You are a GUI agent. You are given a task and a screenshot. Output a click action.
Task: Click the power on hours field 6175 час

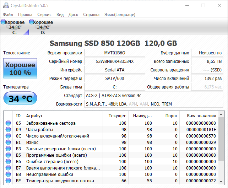[x=207, y=87]
